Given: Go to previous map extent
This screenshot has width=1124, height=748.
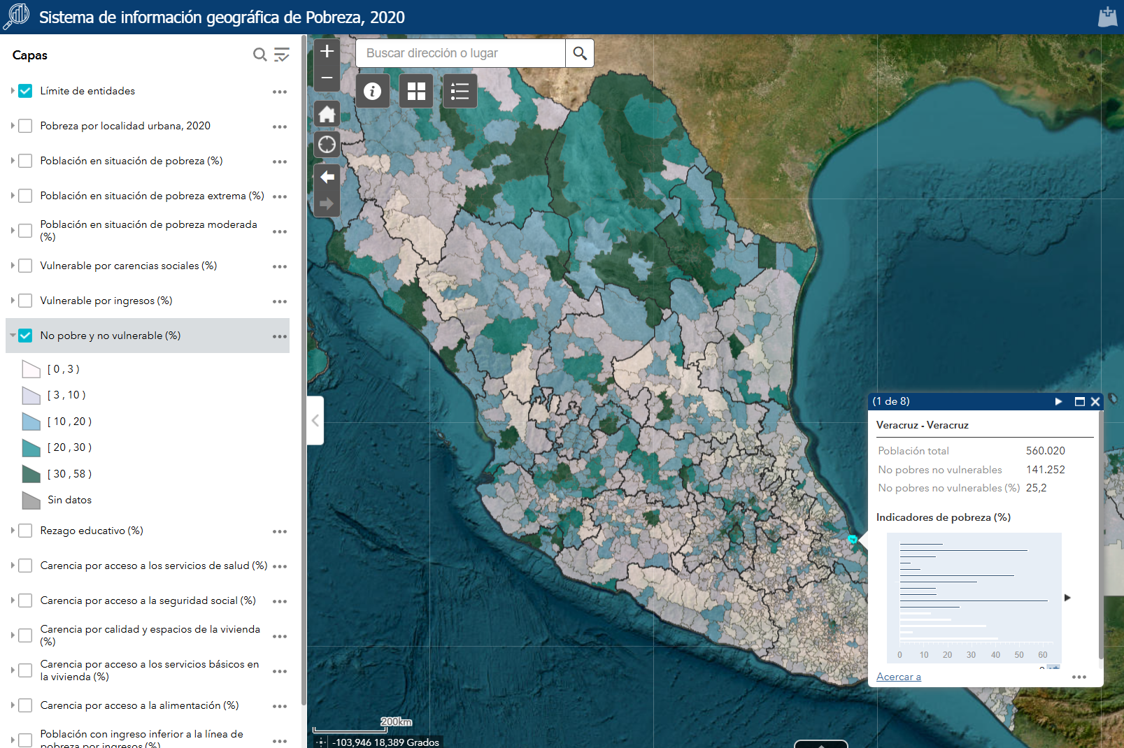Looking at the screenshot, I should [327, 177].
